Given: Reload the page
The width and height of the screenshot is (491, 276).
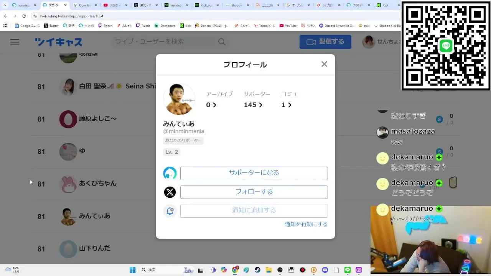Looking at the screenshot, I should point(24,16).
